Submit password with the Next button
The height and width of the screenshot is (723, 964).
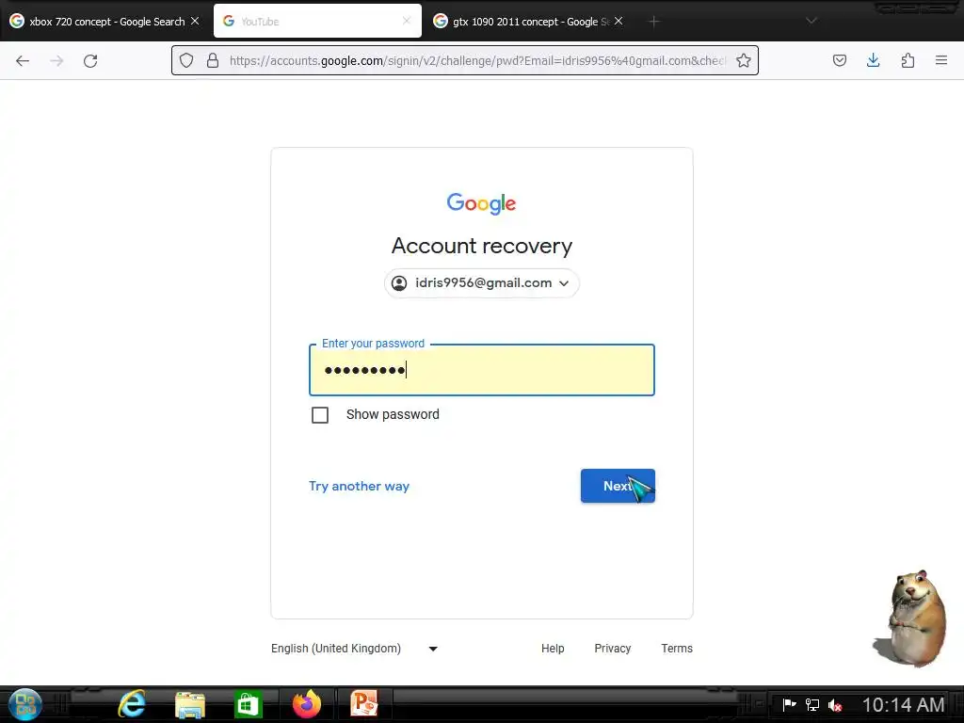click(618, 486)
